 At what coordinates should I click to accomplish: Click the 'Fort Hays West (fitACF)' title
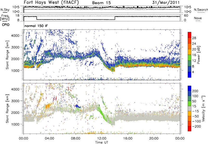pos(51,2)
